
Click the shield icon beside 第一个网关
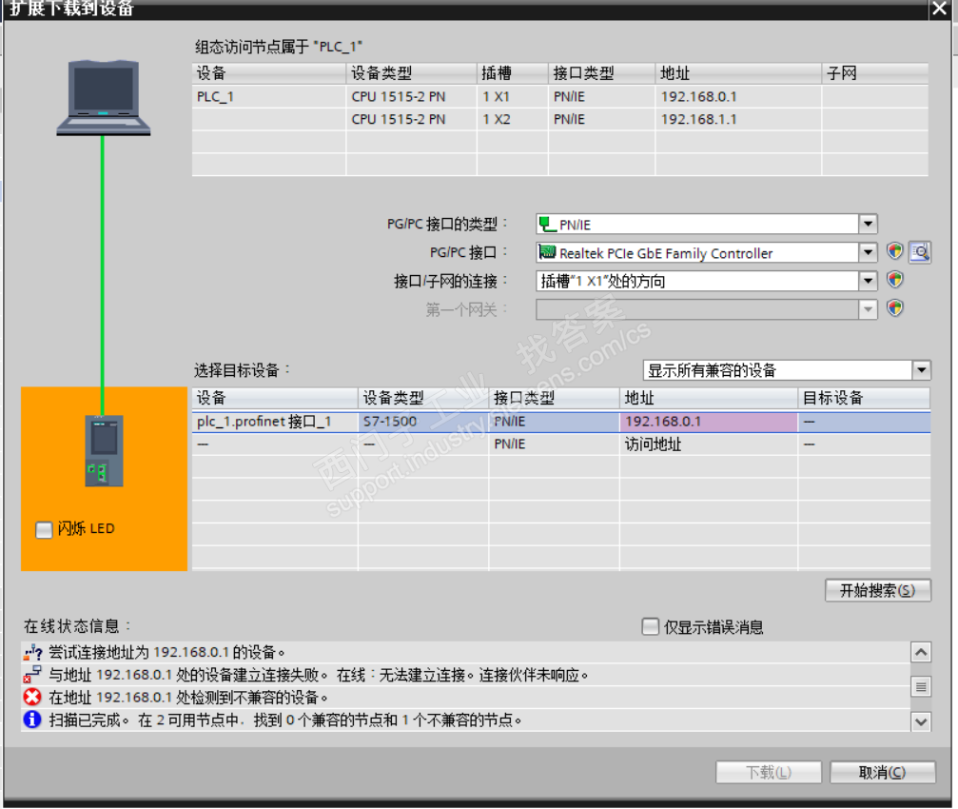pyautogui.click(x=895, y=307)
